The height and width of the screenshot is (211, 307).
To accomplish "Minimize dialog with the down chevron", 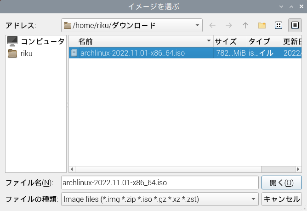I will tap(281, 6).
